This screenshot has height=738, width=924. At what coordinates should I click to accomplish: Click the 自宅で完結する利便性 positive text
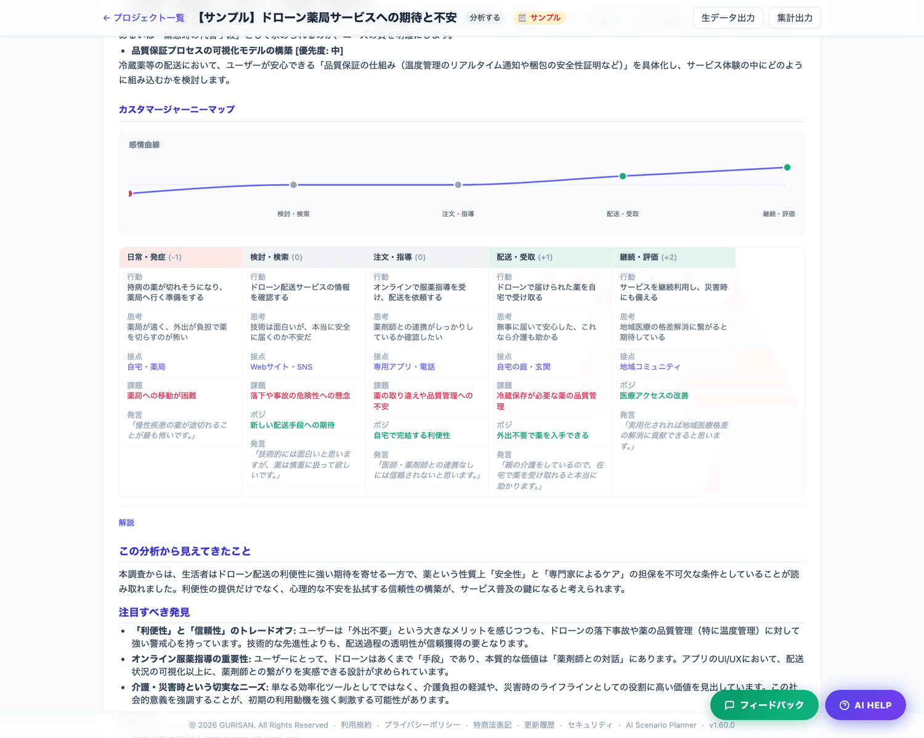[x=411, y=435]
